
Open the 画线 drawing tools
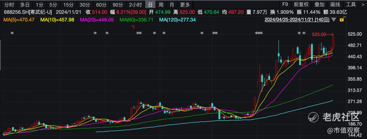(x=335, y=5)
